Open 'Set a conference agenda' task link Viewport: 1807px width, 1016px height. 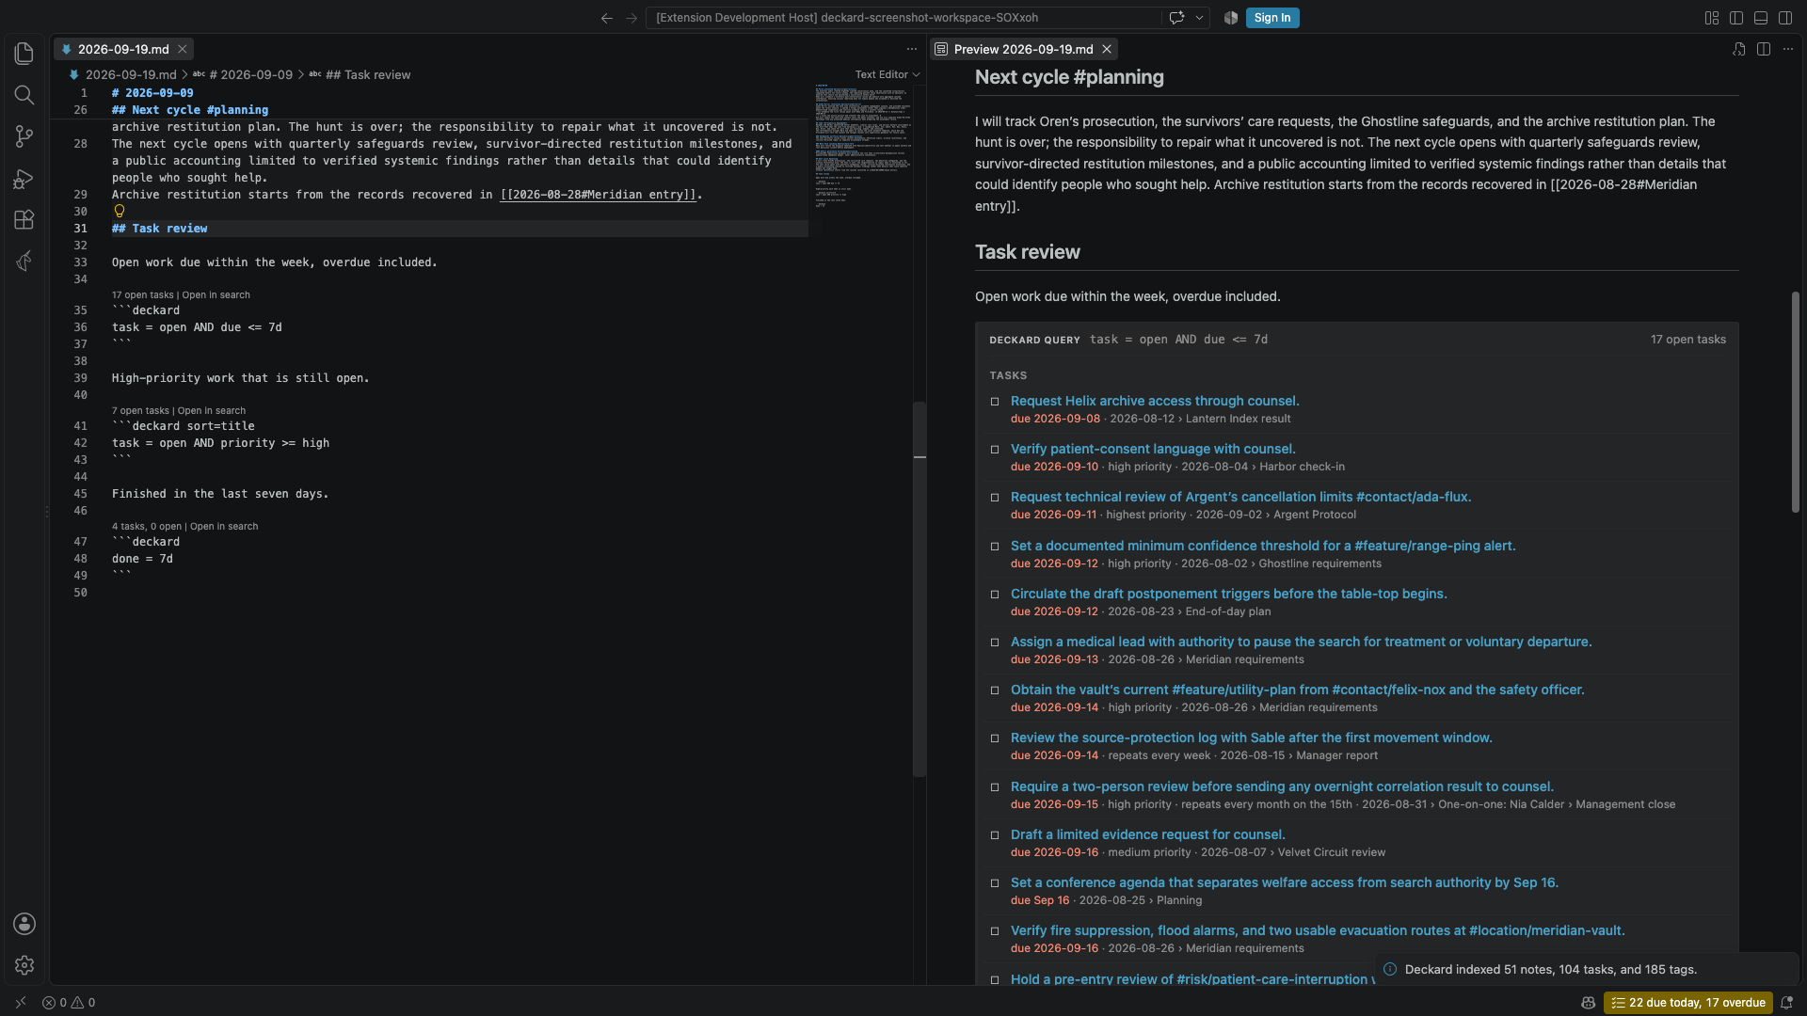tap(1284, 882)
